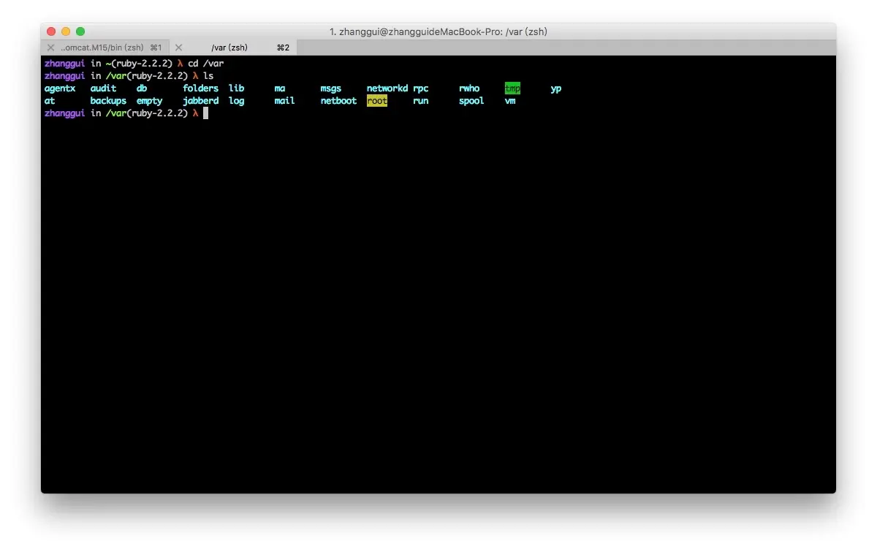This screenshot has height=552, width=877.
Task: Click the 'log' directory name
Action: (236, 101)
